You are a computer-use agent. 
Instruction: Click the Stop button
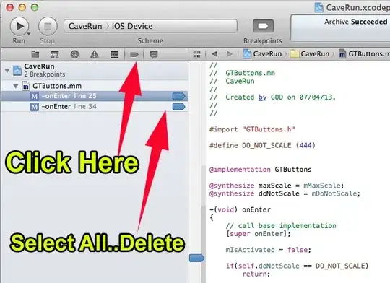(x=48, y=26)
